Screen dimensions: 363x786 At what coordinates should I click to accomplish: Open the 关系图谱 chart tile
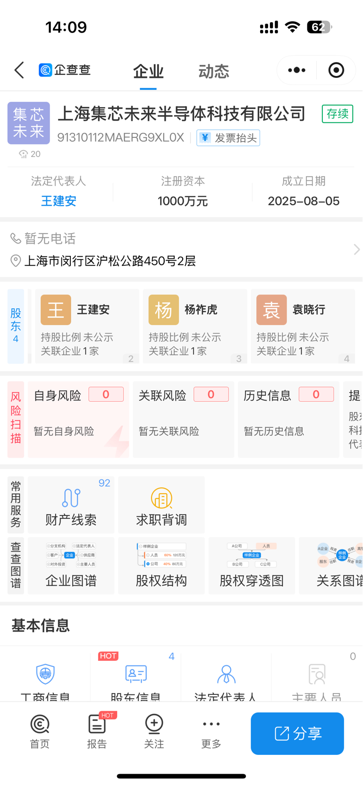pos(331,566)
